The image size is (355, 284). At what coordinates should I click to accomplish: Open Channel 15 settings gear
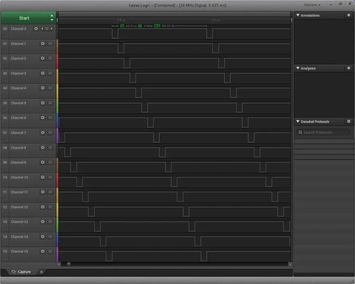click(43, 251)
